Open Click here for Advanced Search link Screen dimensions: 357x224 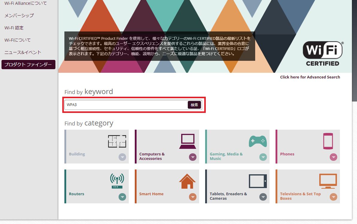[x=310, y=77]
